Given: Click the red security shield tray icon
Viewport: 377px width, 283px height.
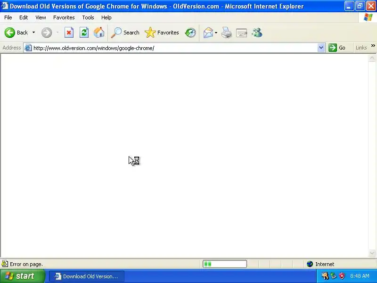Looking at the screenshot, I should (342, 276).
